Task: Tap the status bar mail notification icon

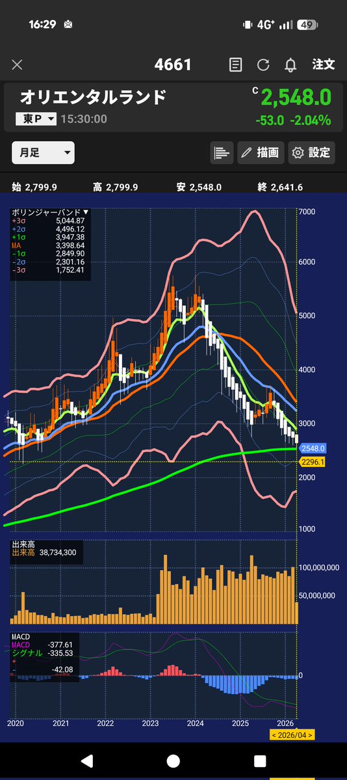Action: tap(68, 24)
